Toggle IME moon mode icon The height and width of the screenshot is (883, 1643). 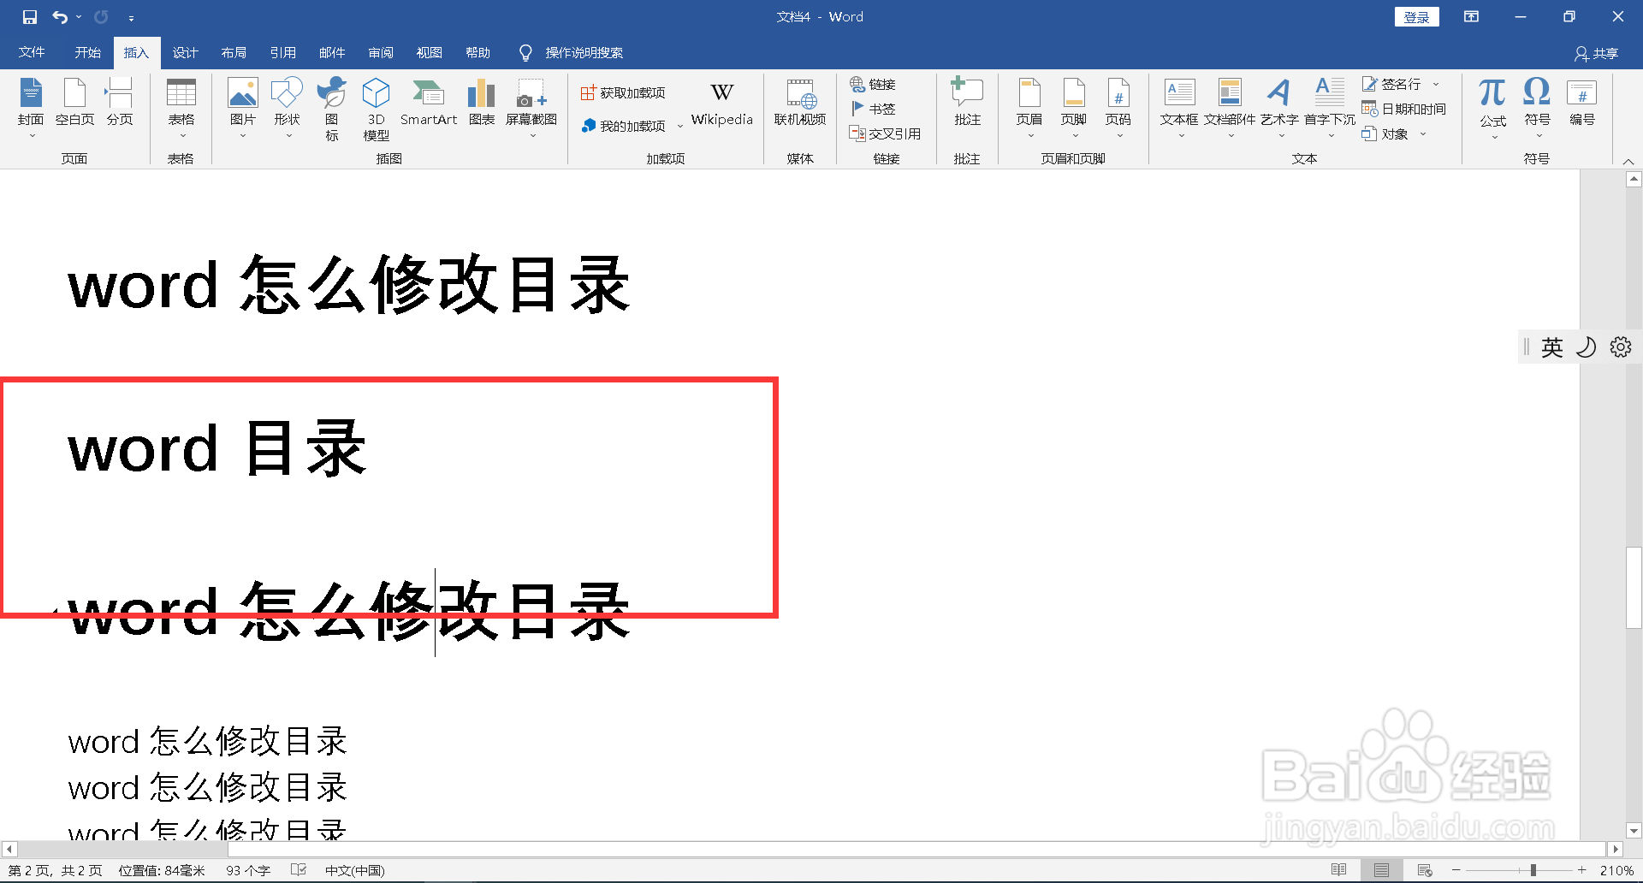[1586, 347]
